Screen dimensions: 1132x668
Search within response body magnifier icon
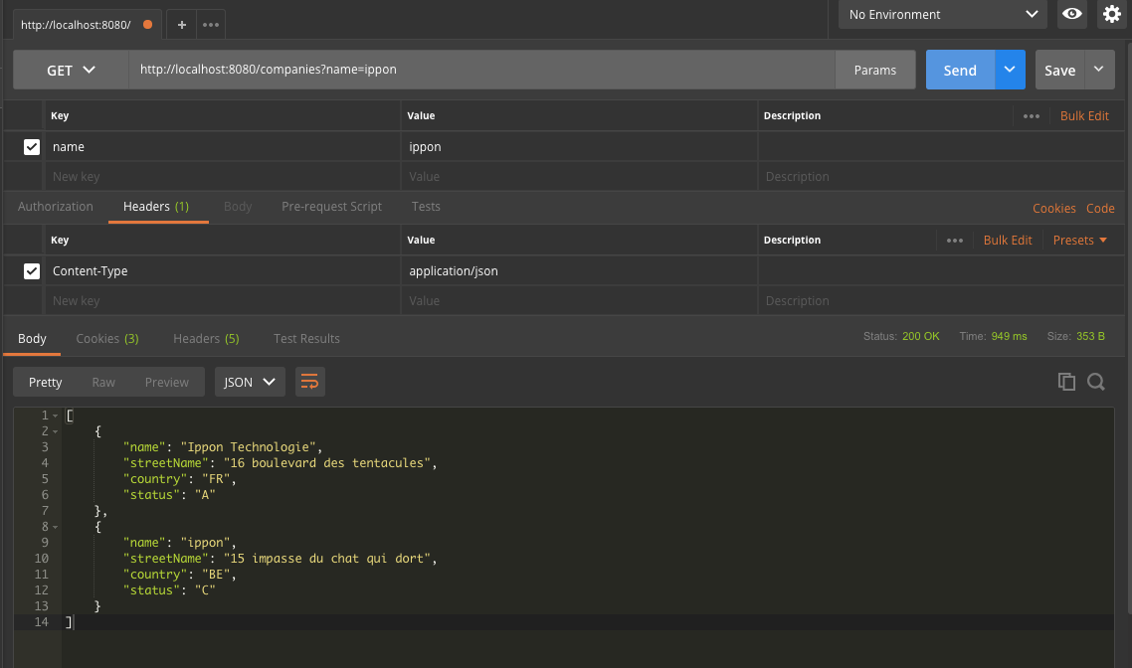(1096, 382)
